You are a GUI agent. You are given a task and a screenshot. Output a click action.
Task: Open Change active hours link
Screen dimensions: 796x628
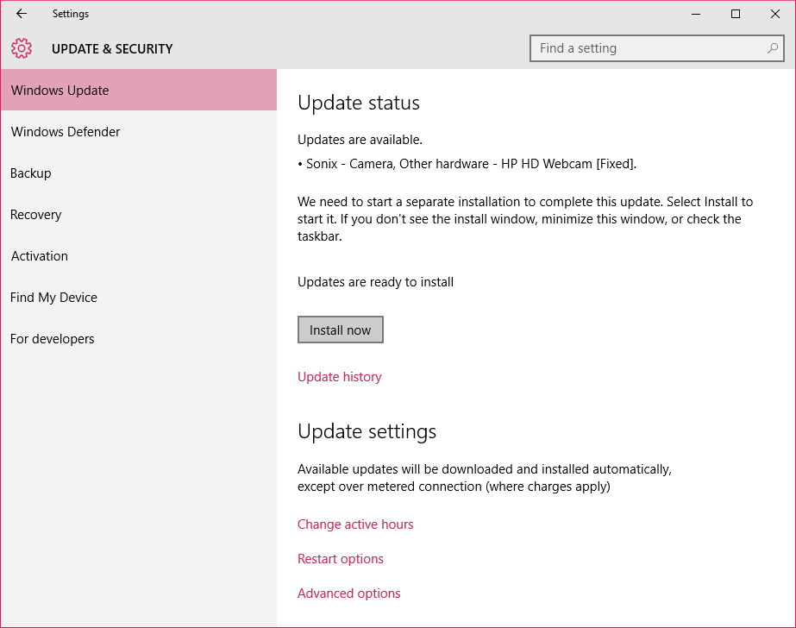355,524
